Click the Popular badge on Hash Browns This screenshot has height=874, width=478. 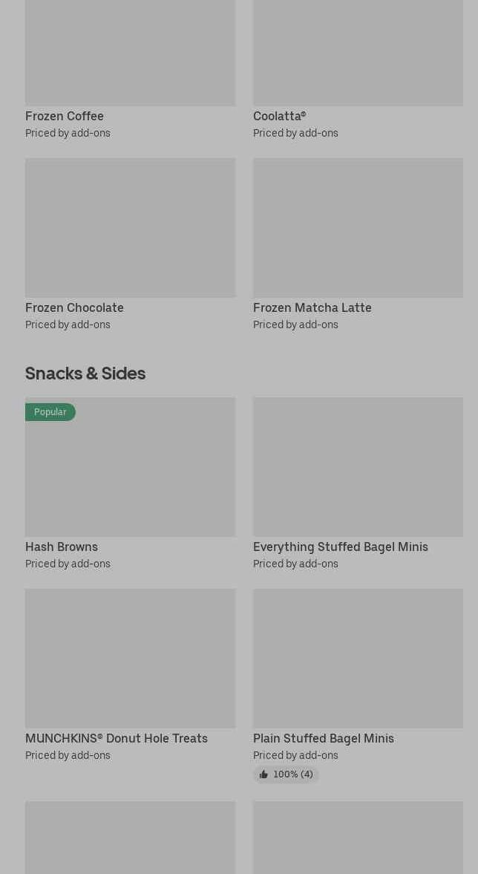click(x=50, y=412)
